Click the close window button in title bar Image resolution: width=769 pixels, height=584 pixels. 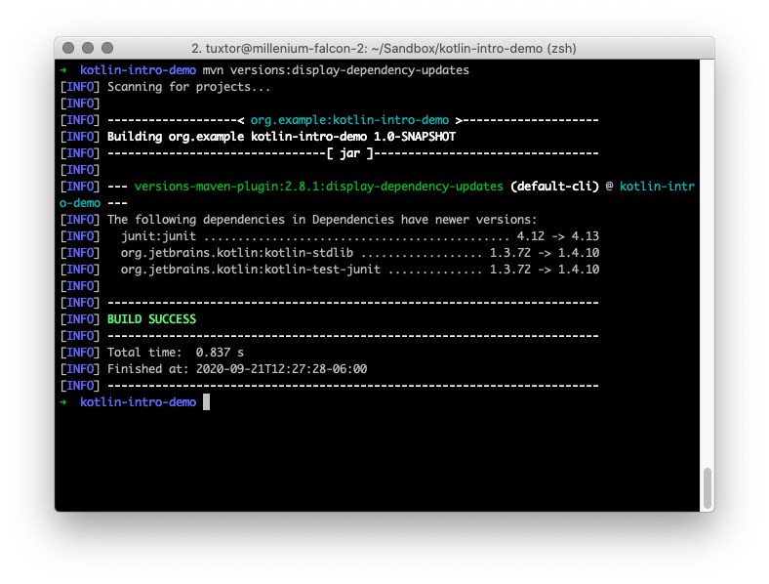[68, 48]
